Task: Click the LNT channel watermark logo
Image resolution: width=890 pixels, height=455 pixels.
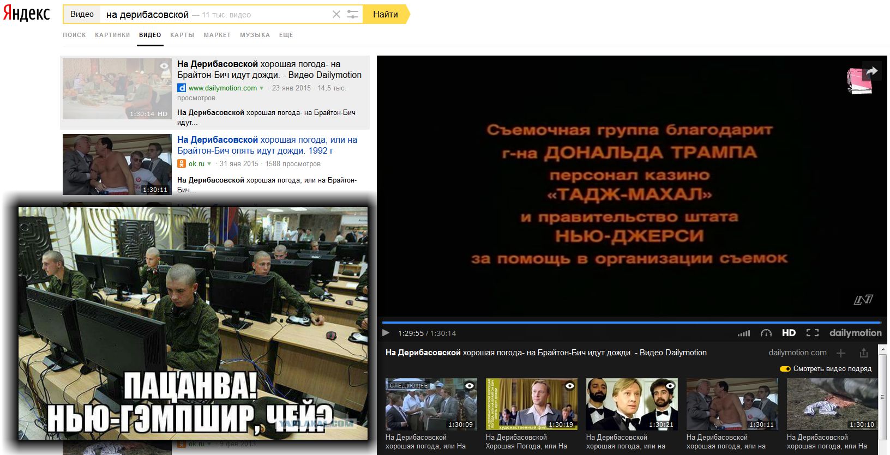Action: (x=863, y=300)
